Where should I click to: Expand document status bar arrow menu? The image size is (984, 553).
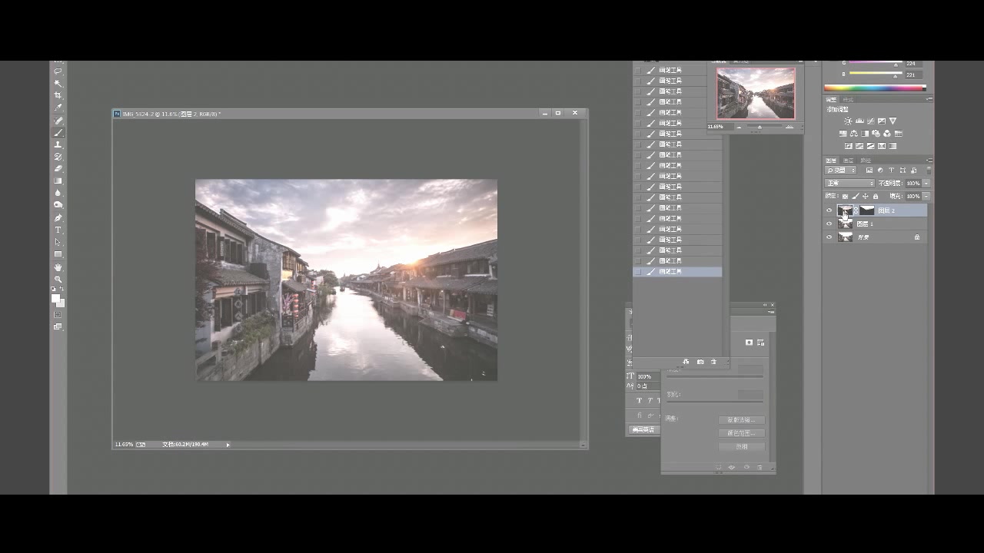click(228, 445)
